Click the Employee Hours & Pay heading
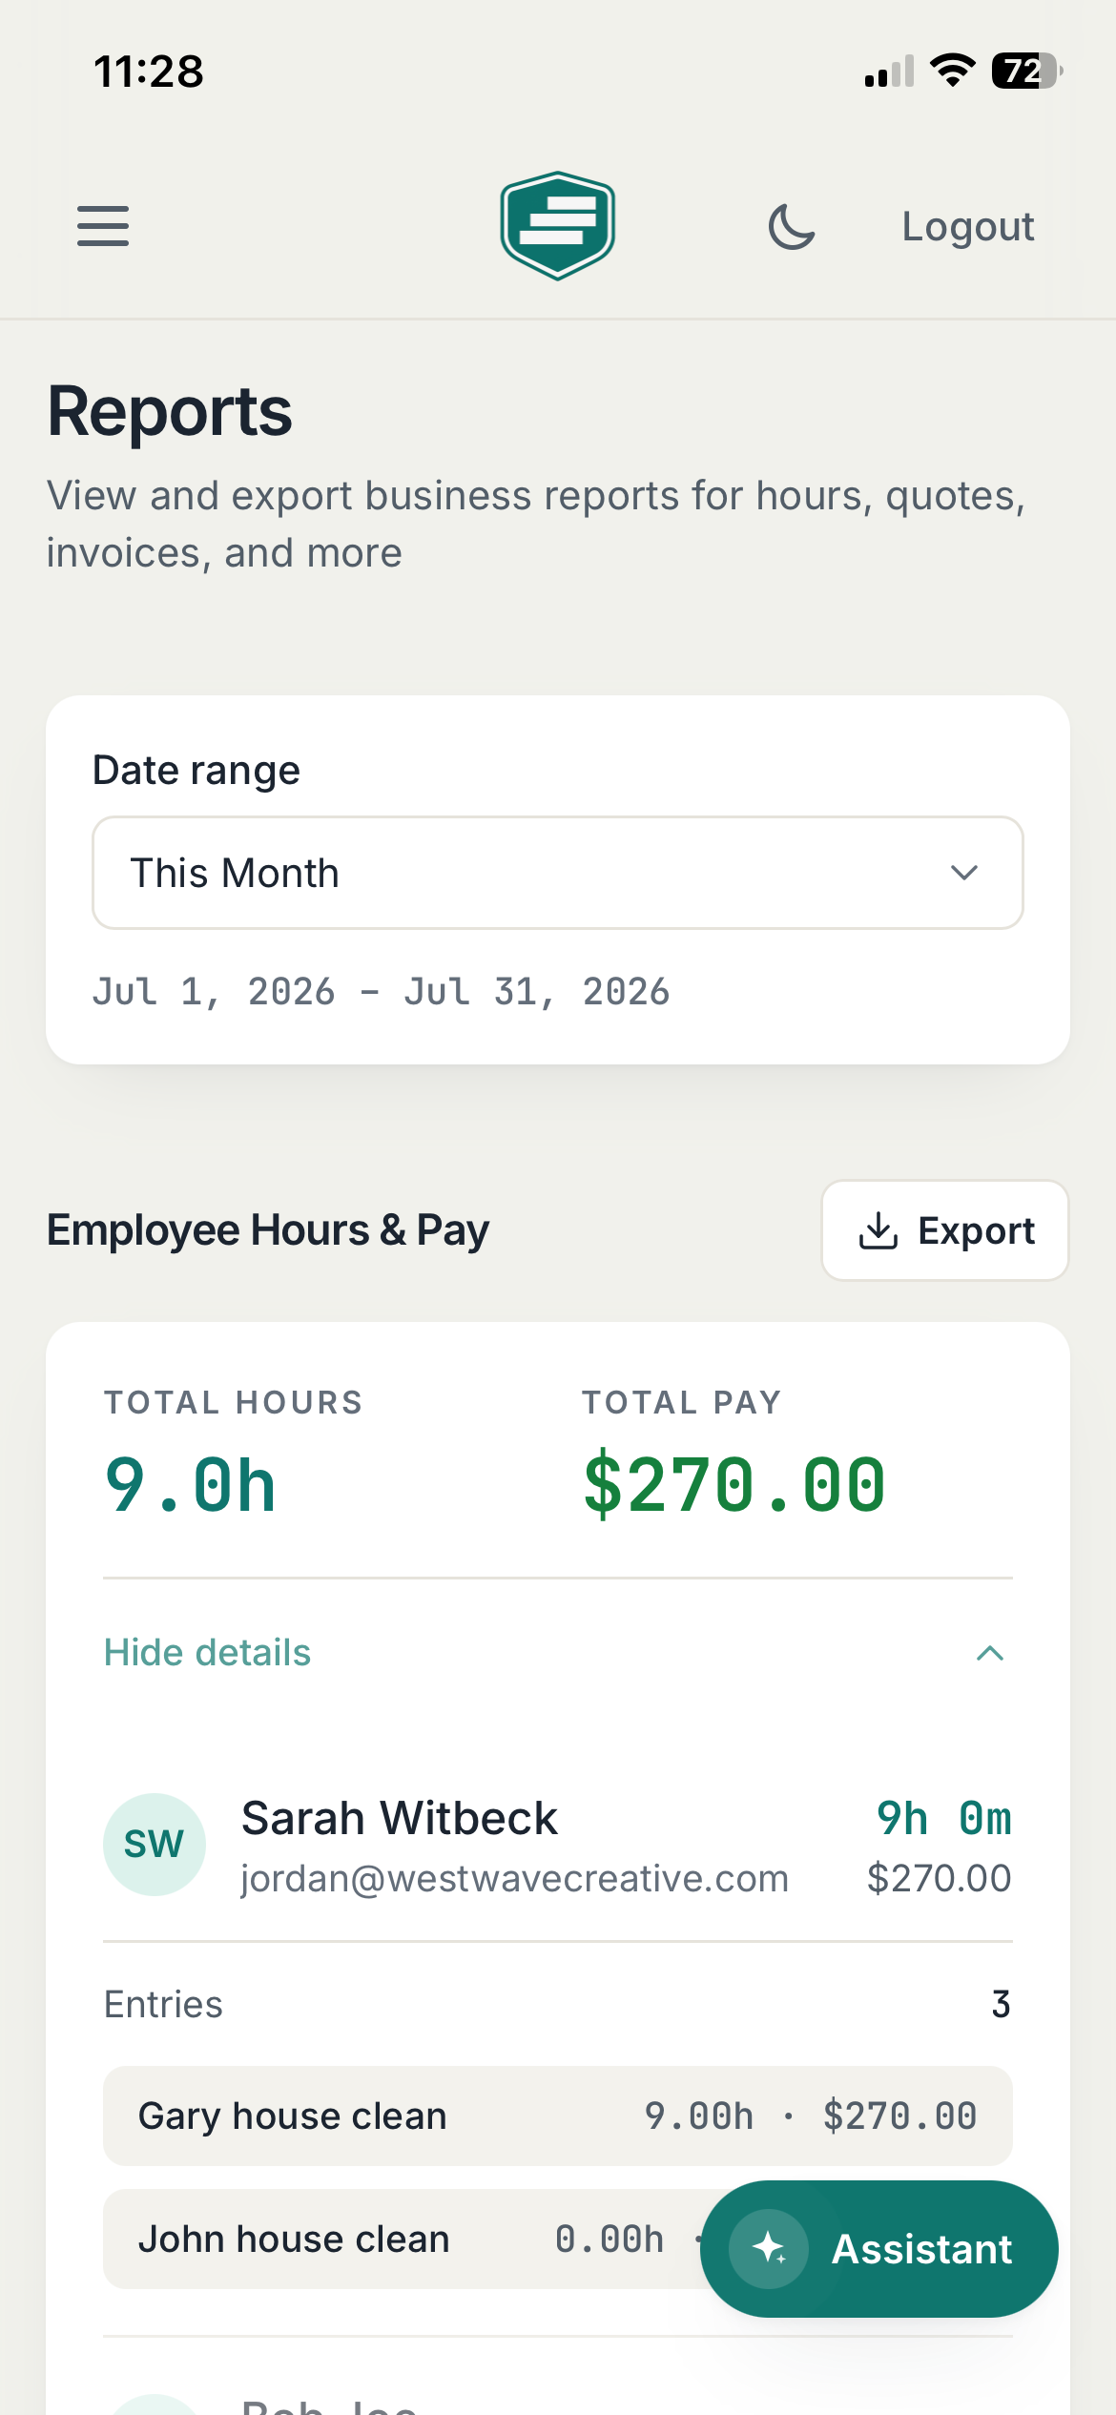The height and width of the screenshot is (2415, 1116). tap(268, 1230)
